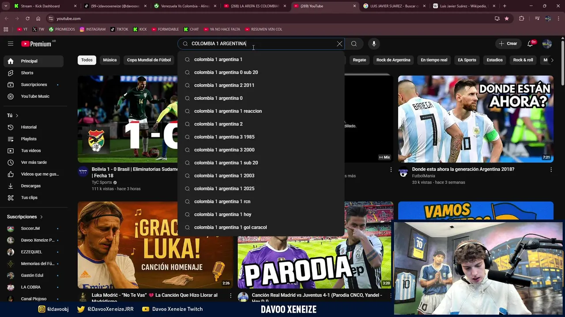Open the Gracias Luka song video thumbnail
The image size is (565, 317).
tap(155, 245)
